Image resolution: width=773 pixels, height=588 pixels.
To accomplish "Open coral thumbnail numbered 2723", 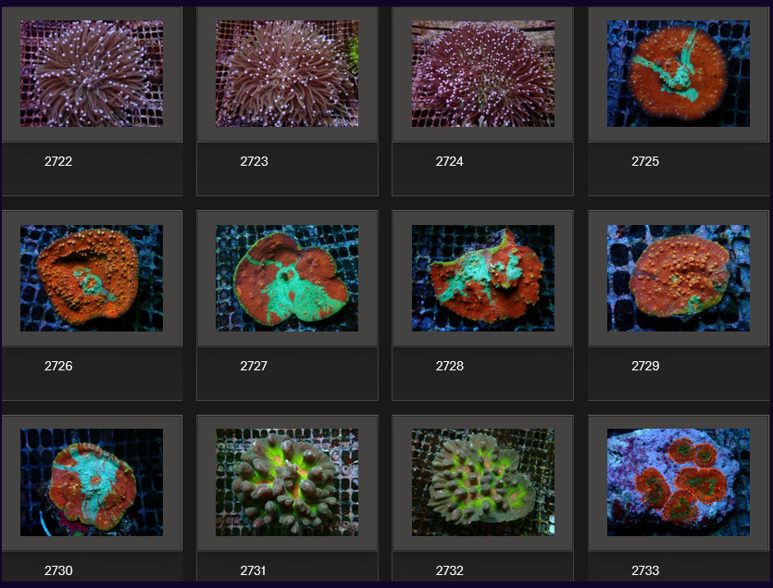I will pyautogui.click(x=287, y=73).
